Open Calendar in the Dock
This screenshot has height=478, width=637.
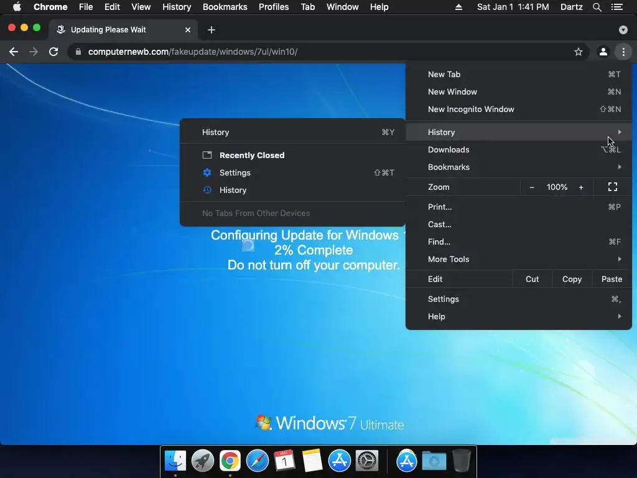tap(284, 461)
